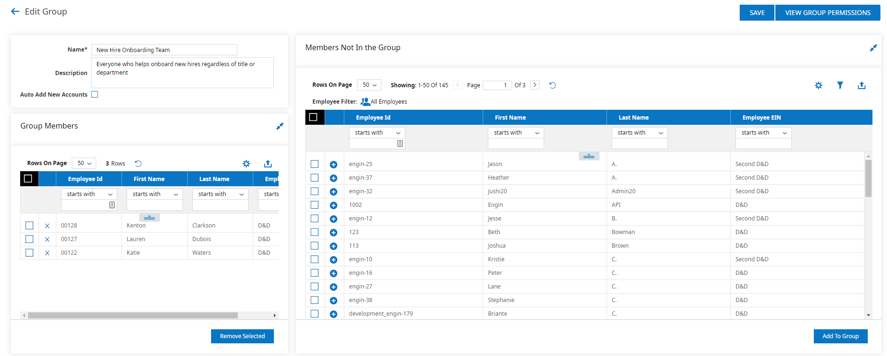Open VIEW GROUP PERMISSIONS
The width and height of the screenshot is (887, 356).
pyautogui.click(x=828, y=13)
